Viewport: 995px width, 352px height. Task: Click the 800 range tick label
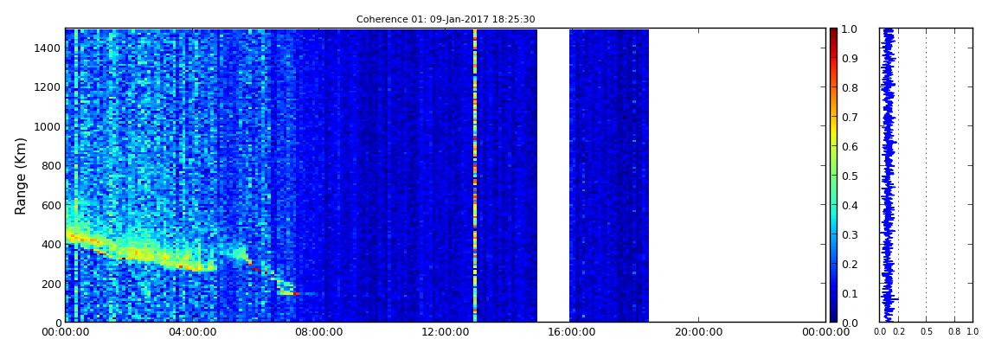[51, 166]
